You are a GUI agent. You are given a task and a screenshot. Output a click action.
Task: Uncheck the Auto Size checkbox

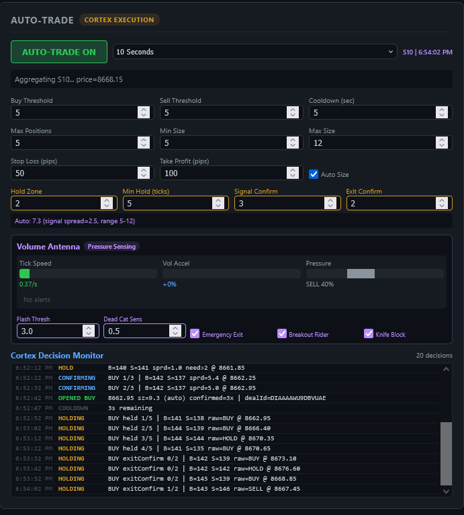[x=314, y=174]
